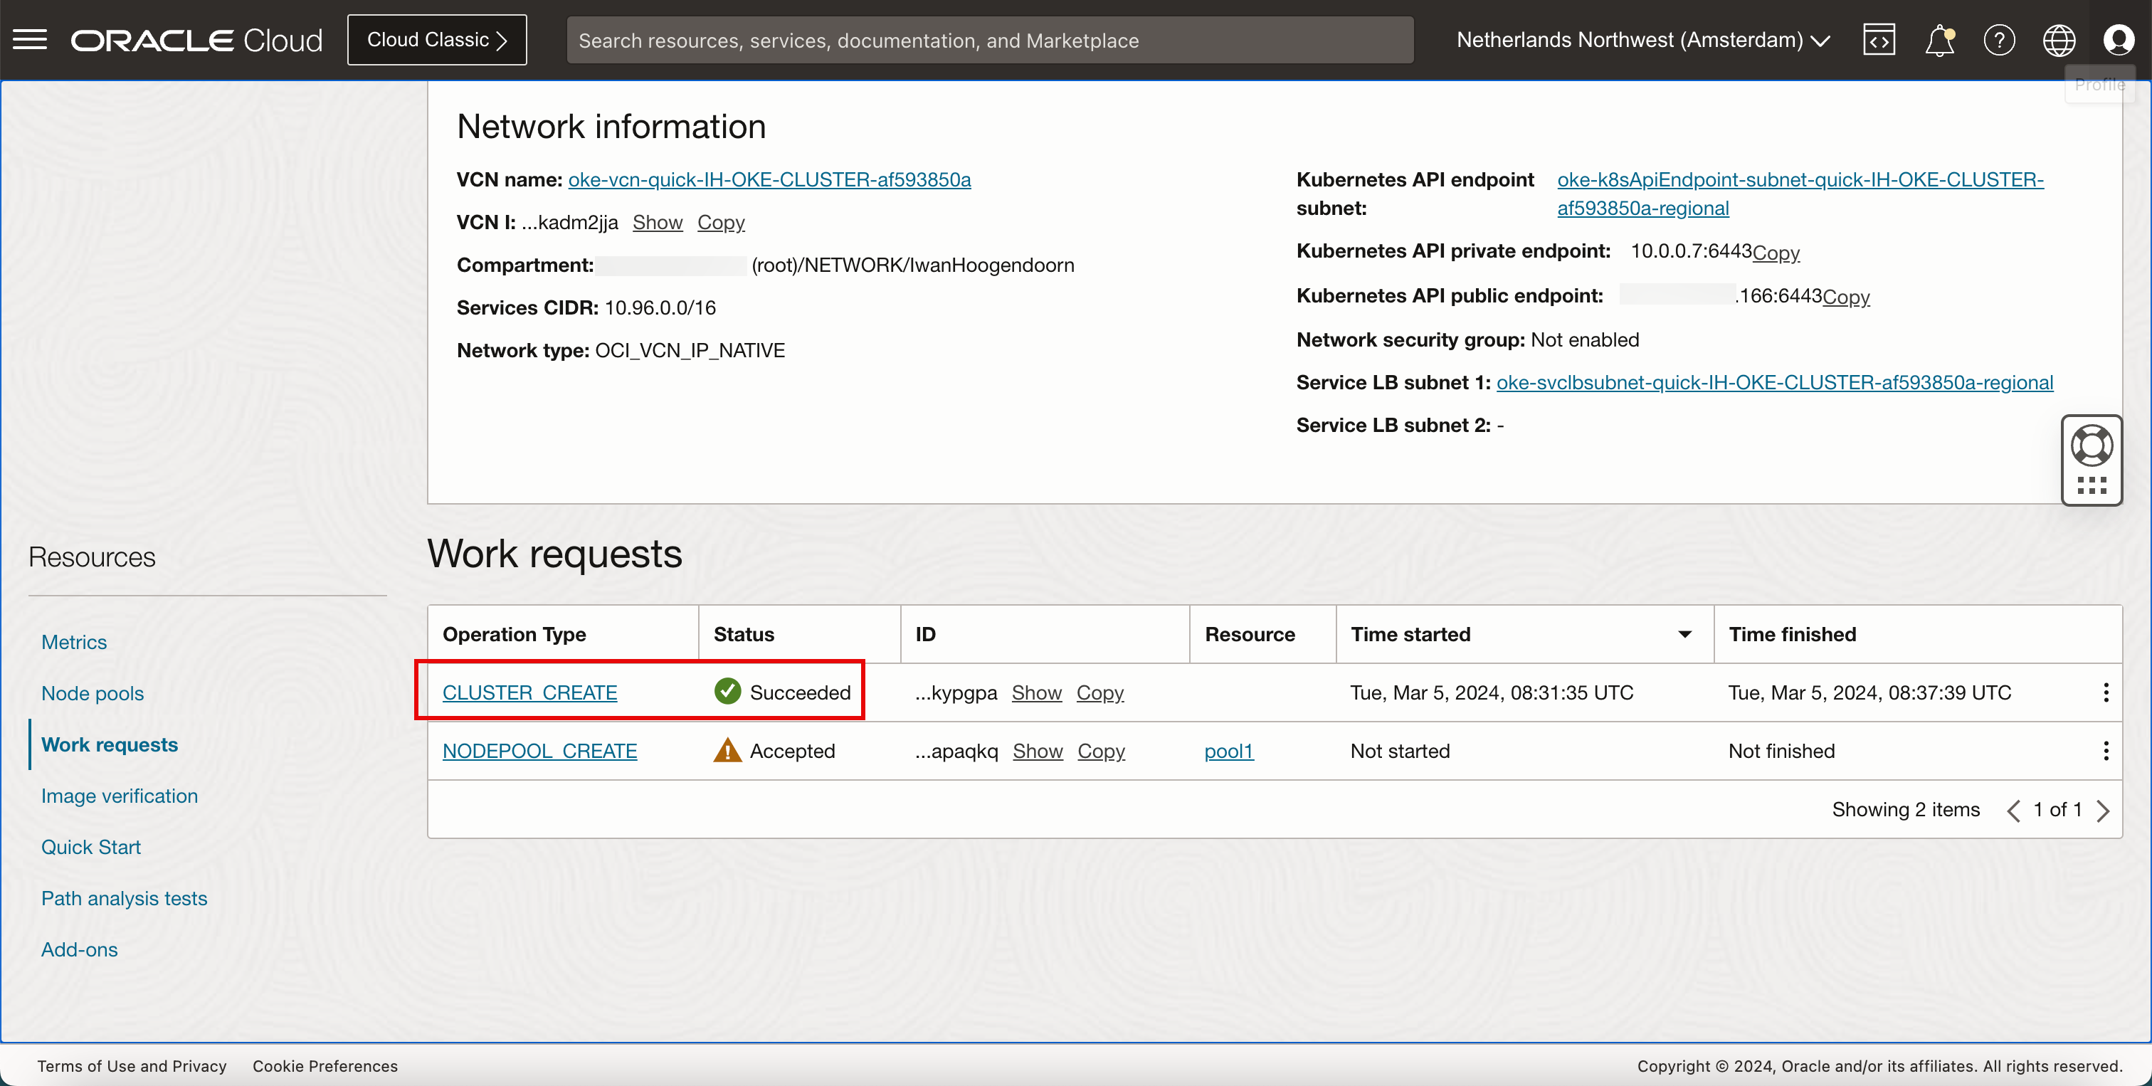Screen dimensions: 2152x1086
Task: Go to previous page of work requests
Action: (2013, 811)
